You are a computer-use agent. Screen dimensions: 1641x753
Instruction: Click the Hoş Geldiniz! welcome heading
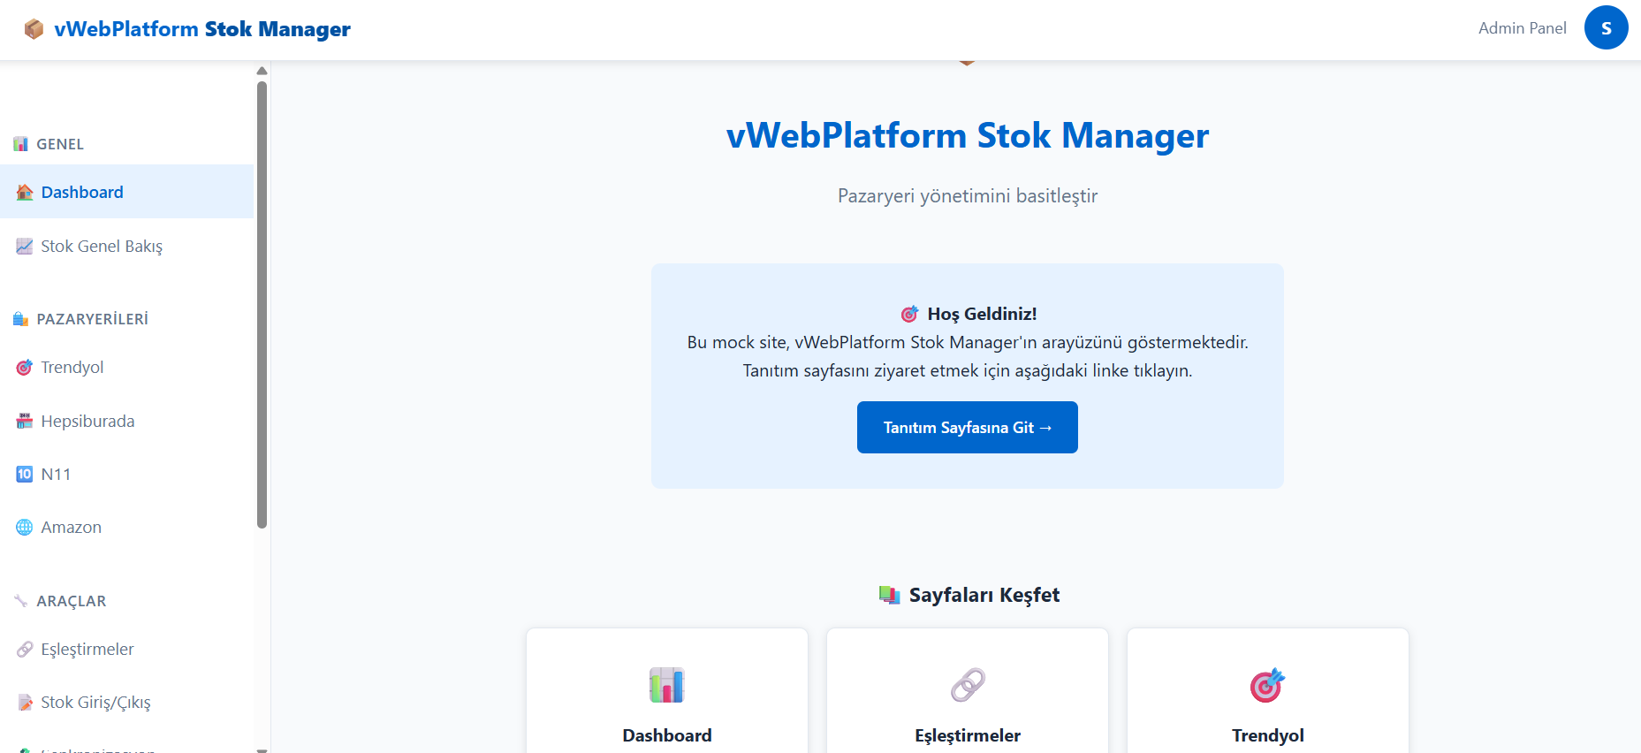tap(982, 314)
